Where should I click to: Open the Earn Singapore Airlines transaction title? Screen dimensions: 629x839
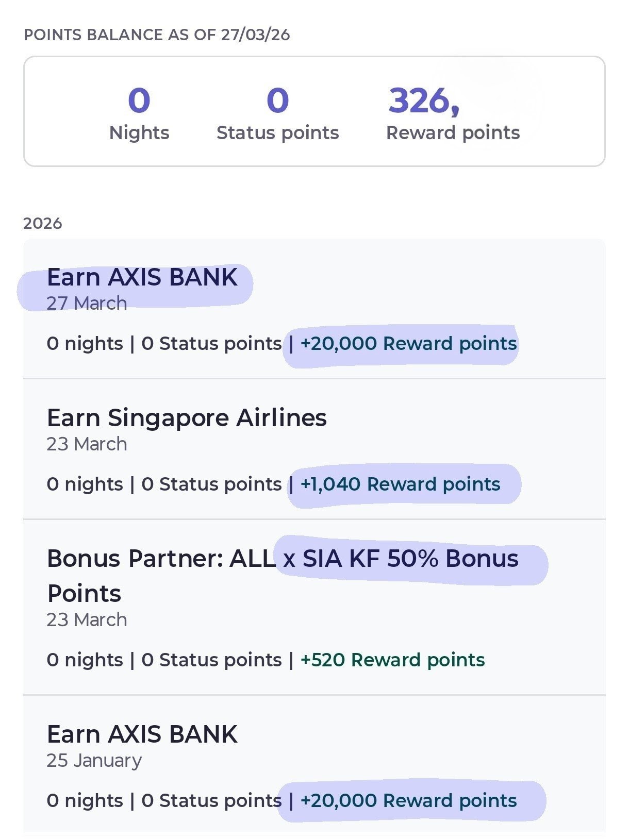[x=187, y=418]
